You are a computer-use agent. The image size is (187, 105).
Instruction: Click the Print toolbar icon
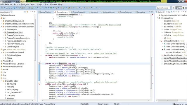tap(11, 8)
